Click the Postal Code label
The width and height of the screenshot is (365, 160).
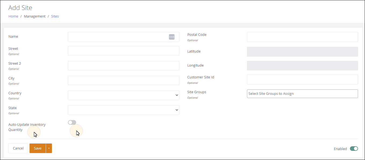pyautogui.click(x=197, y=34)
